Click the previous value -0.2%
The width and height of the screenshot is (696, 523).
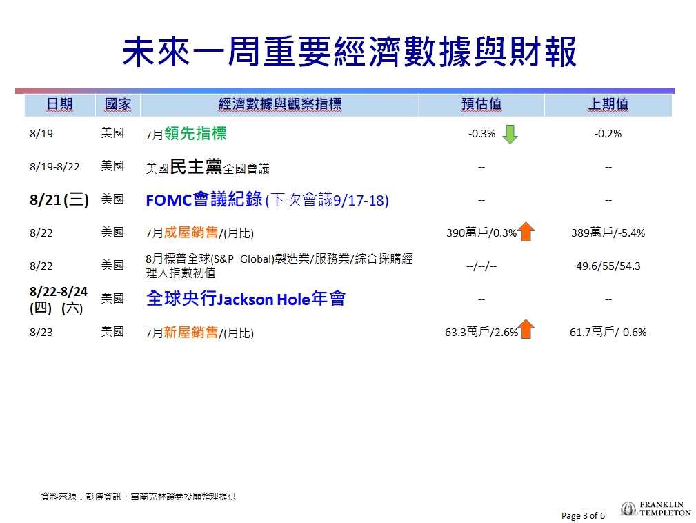click(x=608, y=134)
